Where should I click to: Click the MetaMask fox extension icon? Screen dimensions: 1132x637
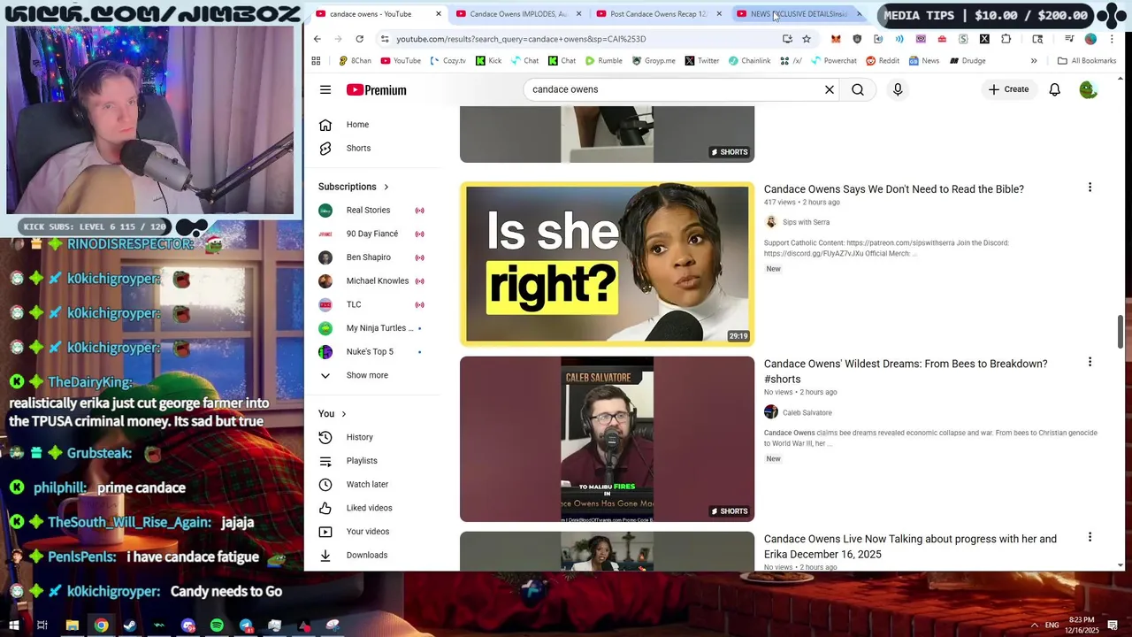click(x=836, y=39)
